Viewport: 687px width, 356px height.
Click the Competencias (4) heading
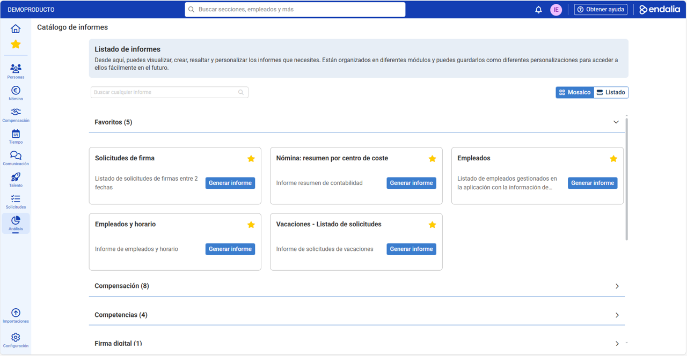coord(121,315)
